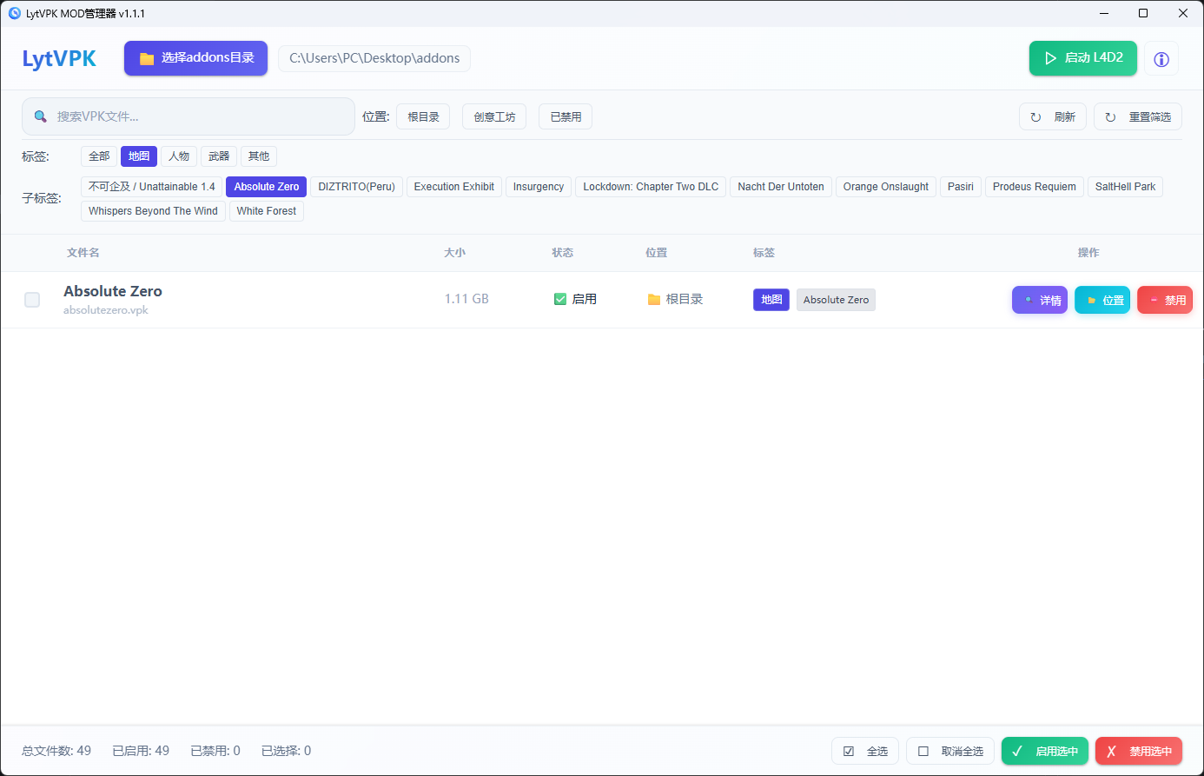The width and height of the screenshot is (1204, 776).
Task: Reset filters with the 重置筛选 button
Action: point(1137,116)
